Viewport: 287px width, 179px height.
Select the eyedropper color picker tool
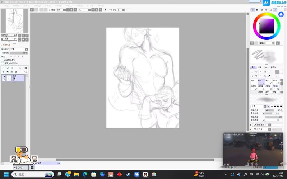(x=269, y=76)
